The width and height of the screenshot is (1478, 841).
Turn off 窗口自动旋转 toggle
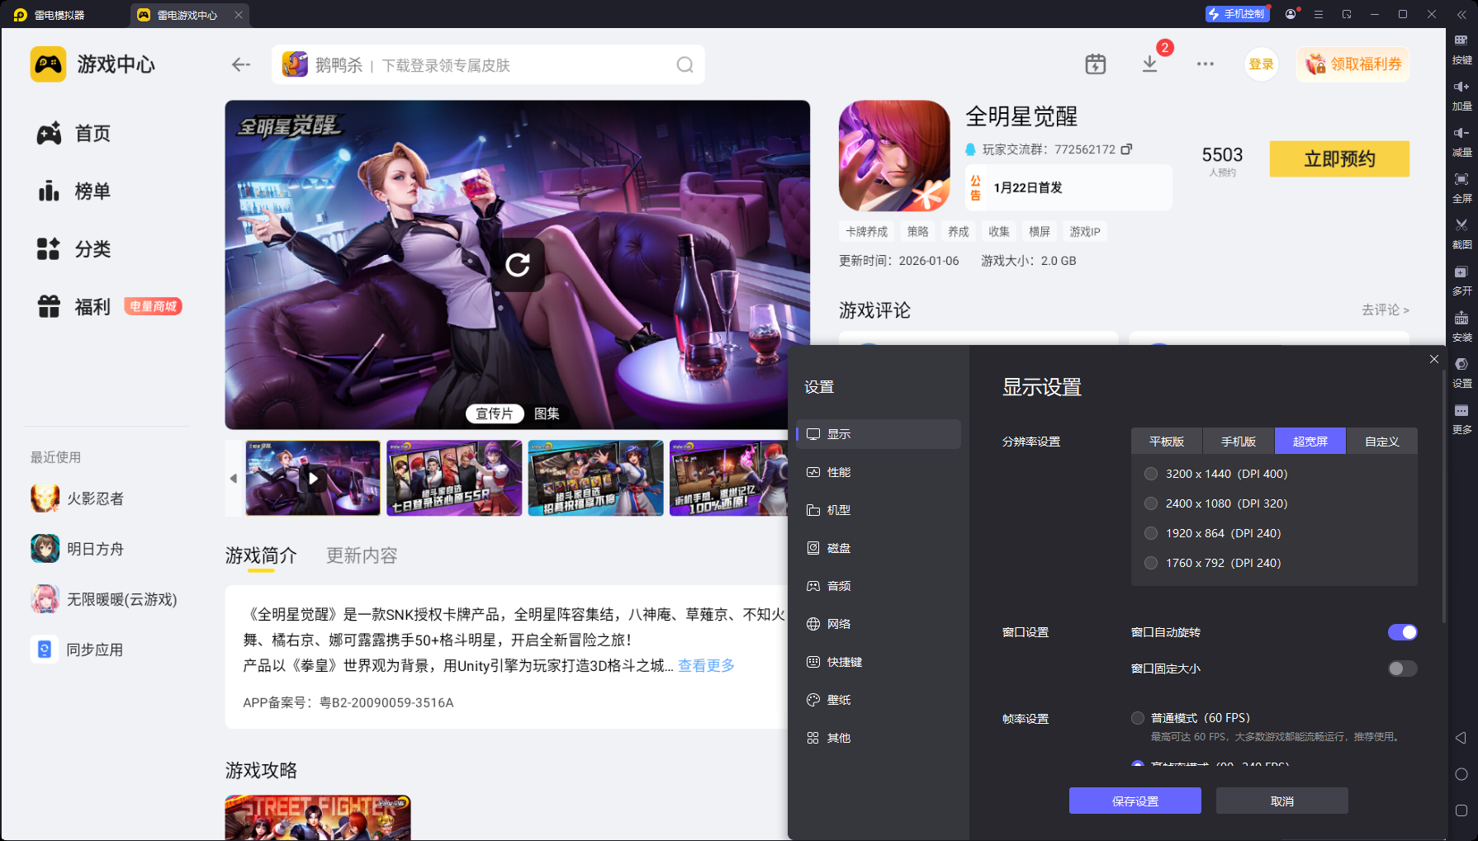tap(1402, 632)
